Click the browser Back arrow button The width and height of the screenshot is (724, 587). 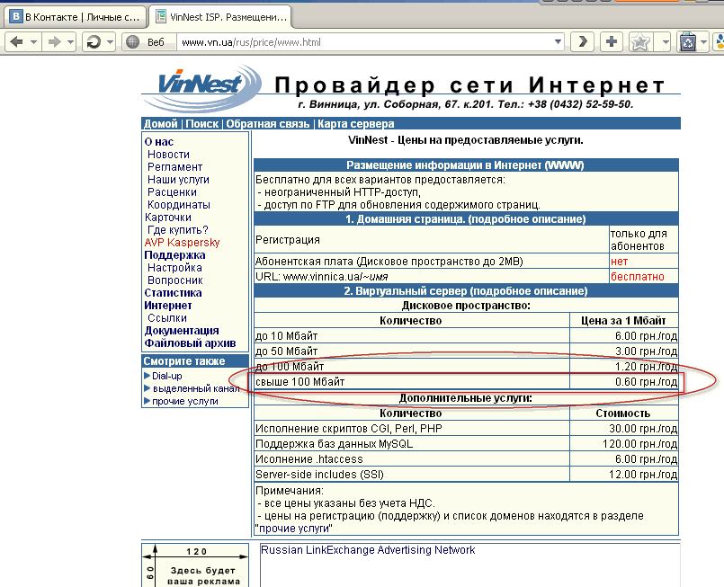16,42
